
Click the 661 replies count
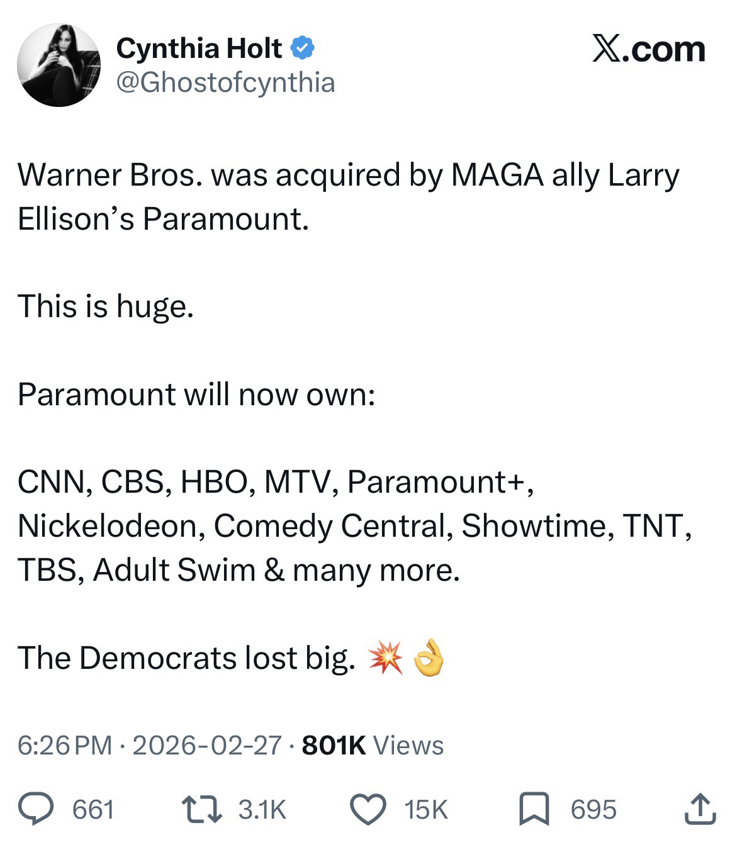coord(93,809)
